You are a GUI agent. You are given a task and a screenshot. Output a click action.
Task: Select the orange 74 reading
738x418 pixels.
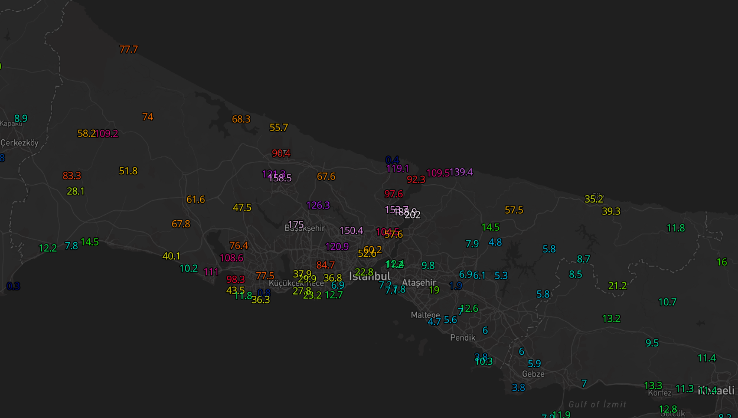coord(148,117)
